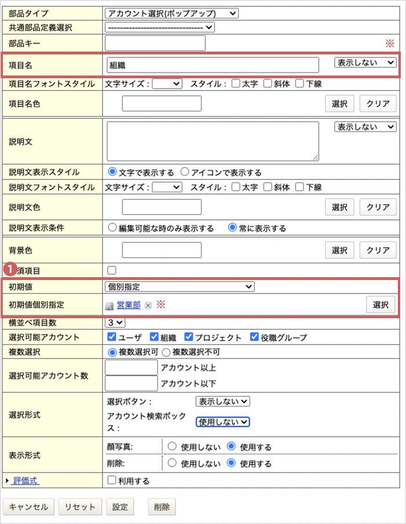Open 項目名 display setting dropdown

tap(365, 63)
